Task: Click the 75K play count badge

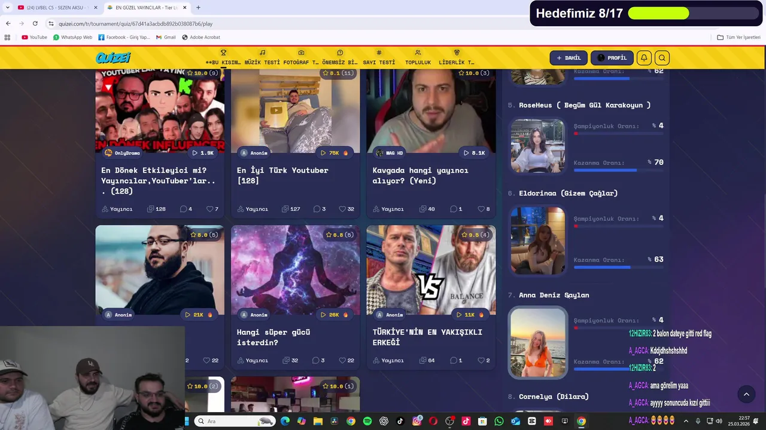Action: pos(334,153)
